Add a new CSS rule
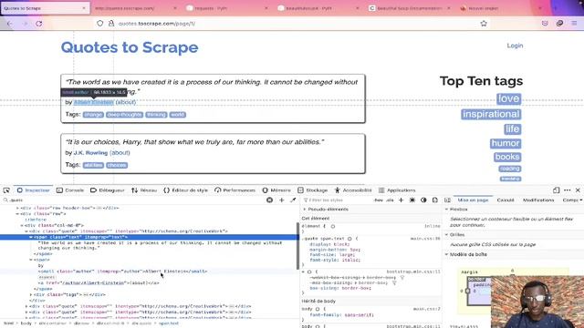Image resolution: width=584 pixels, height=328 pixels. (x=401, y=200)
